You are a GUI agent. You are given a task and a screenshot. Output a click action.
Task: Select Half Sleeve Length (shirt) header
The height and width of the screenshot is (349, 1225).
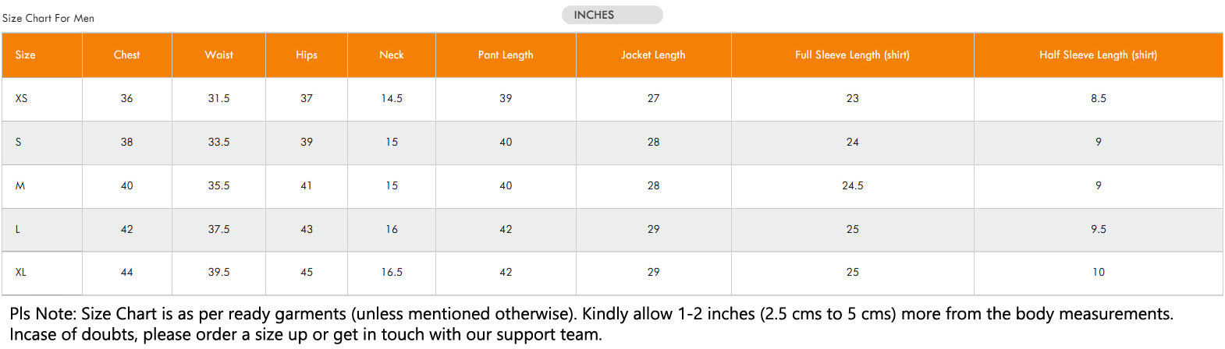(1099, 55)
